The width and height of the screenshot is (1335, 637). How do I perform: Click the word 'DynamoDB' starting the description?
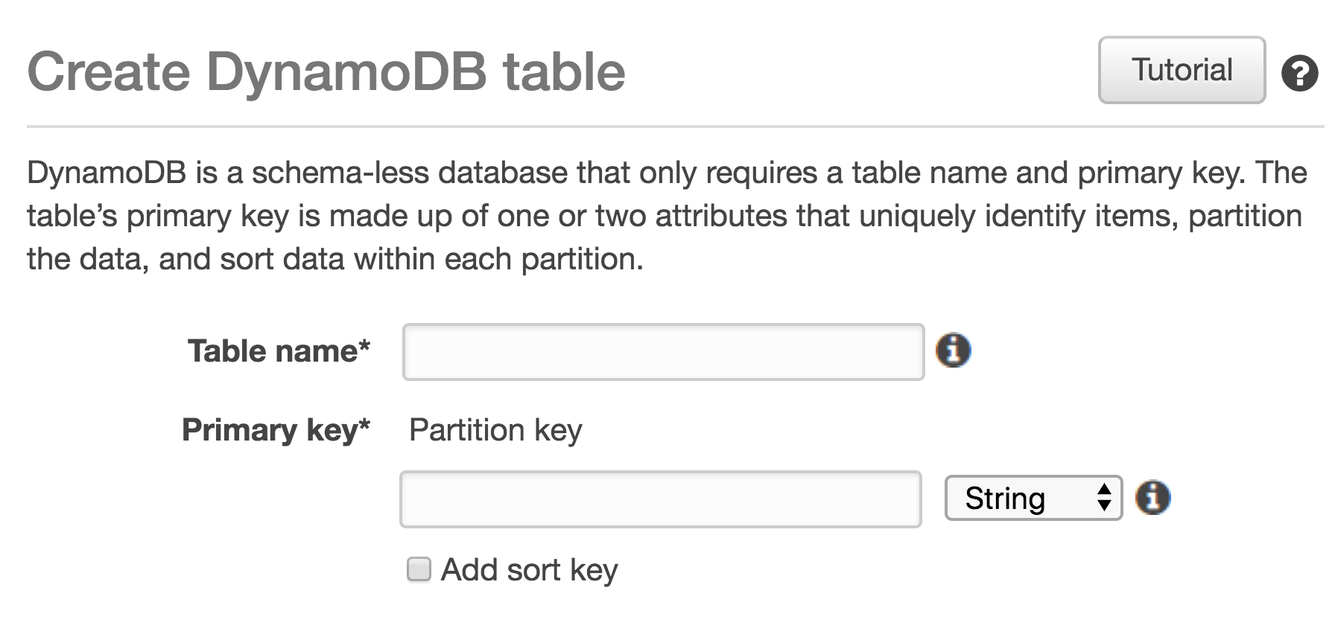(107, 173)
